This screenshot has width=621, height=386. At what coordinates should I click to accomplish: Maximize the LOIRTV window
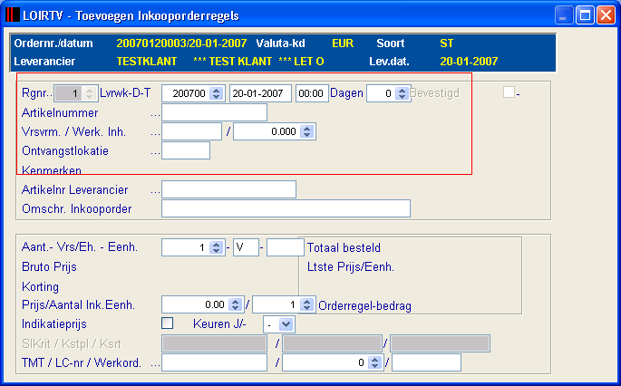coord(585,15)
